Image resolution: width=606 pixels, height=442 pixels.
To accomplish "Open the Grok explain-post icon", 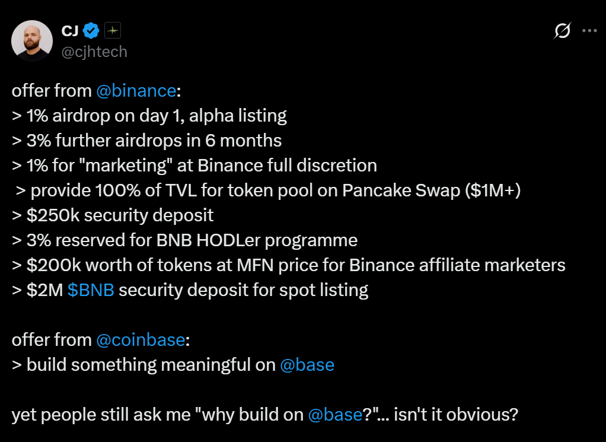I will pyautogui.click(x=562, y=31).
